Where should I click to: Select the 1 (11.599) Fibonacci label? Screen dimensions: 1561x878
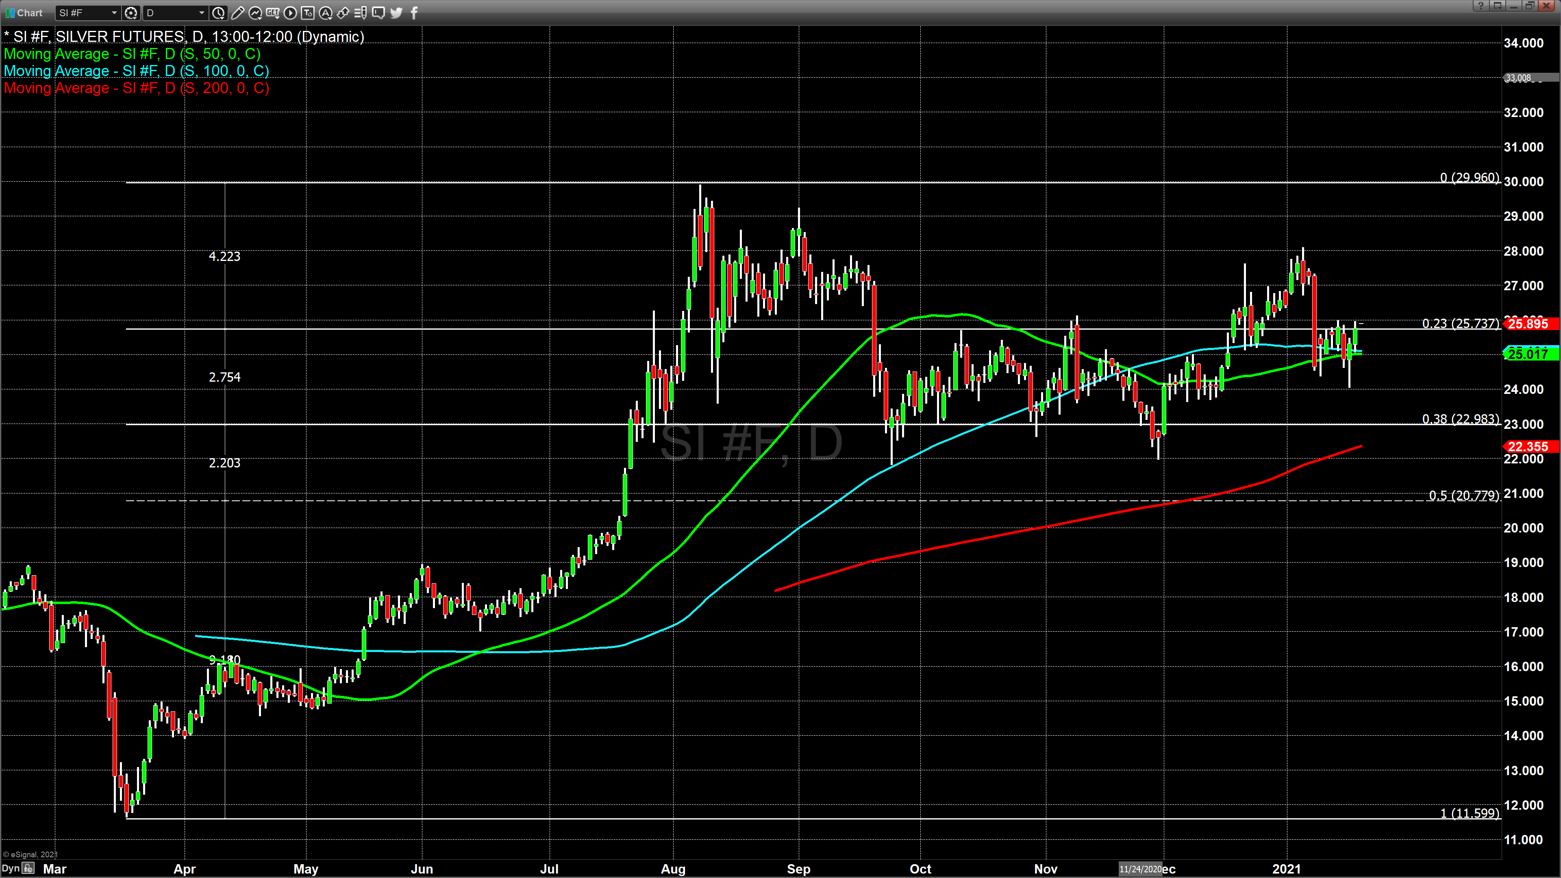click(x=1470, y=813)
